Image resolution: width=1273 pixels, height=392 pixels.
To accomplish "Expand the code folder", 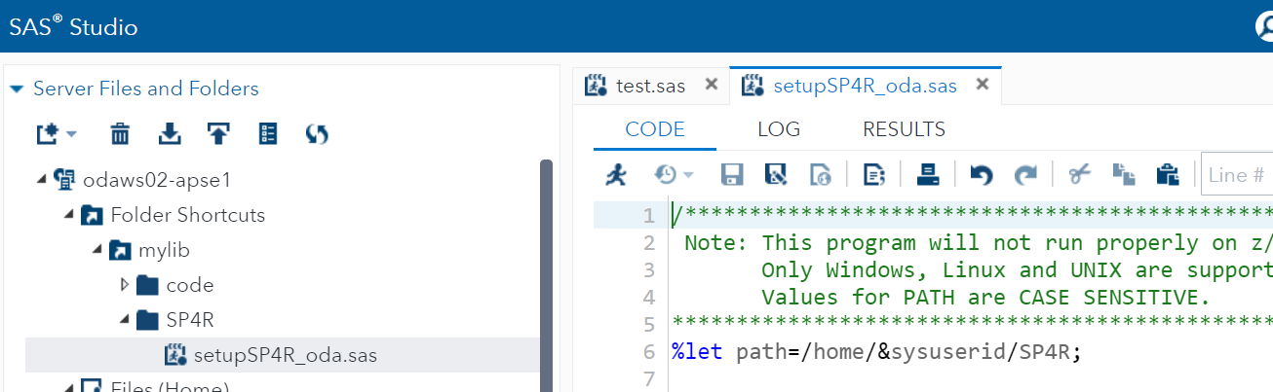I will click(x=124, y=285).
